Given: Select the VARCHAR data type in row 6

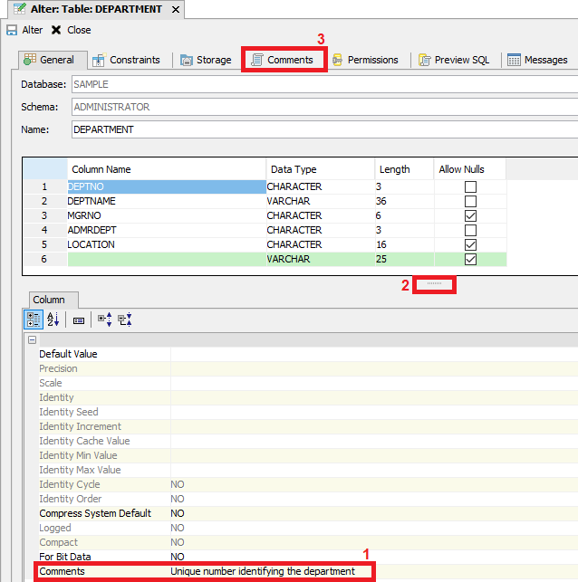Looking at the screenshot, I should (x=319, y=259).
